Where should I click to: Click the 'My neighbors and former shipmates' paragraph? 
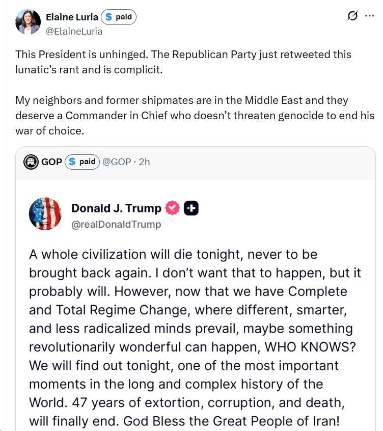click(x=194, y=115)
